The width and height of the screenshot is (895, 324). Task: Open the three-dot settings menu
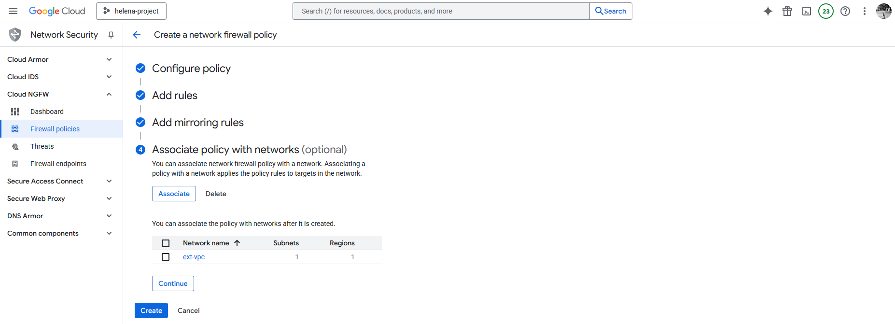(x=865, y=11)
